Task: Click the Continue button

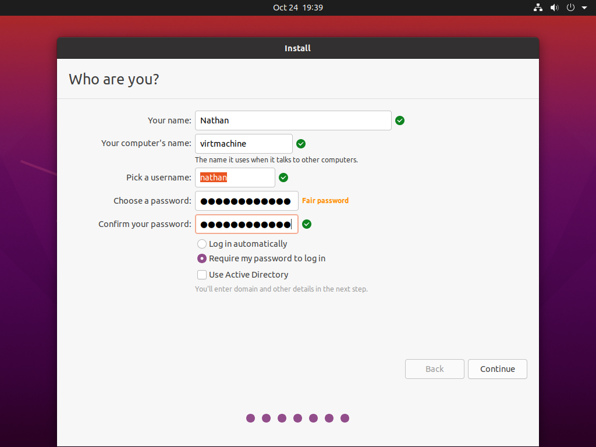Action: coord(497,369)
